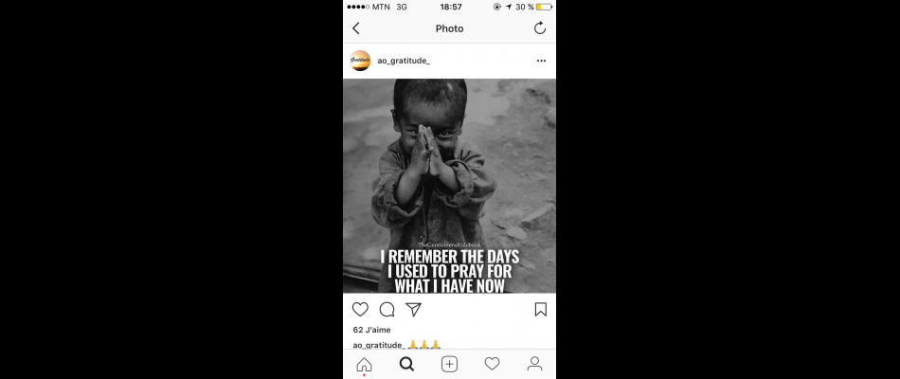Tap the praying child photo

click(x=449, y=186)
